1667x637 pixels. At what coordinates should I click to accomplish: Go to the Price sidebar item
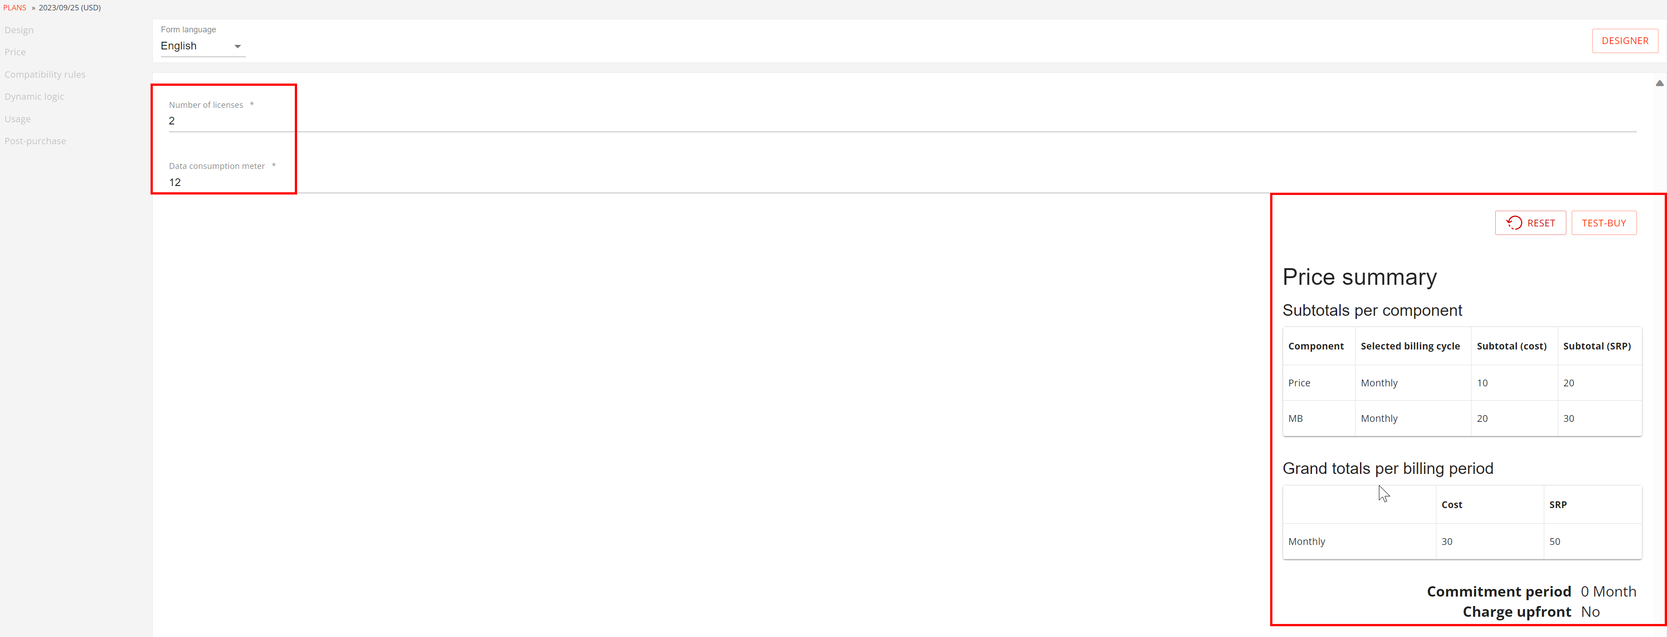[15, 52]
